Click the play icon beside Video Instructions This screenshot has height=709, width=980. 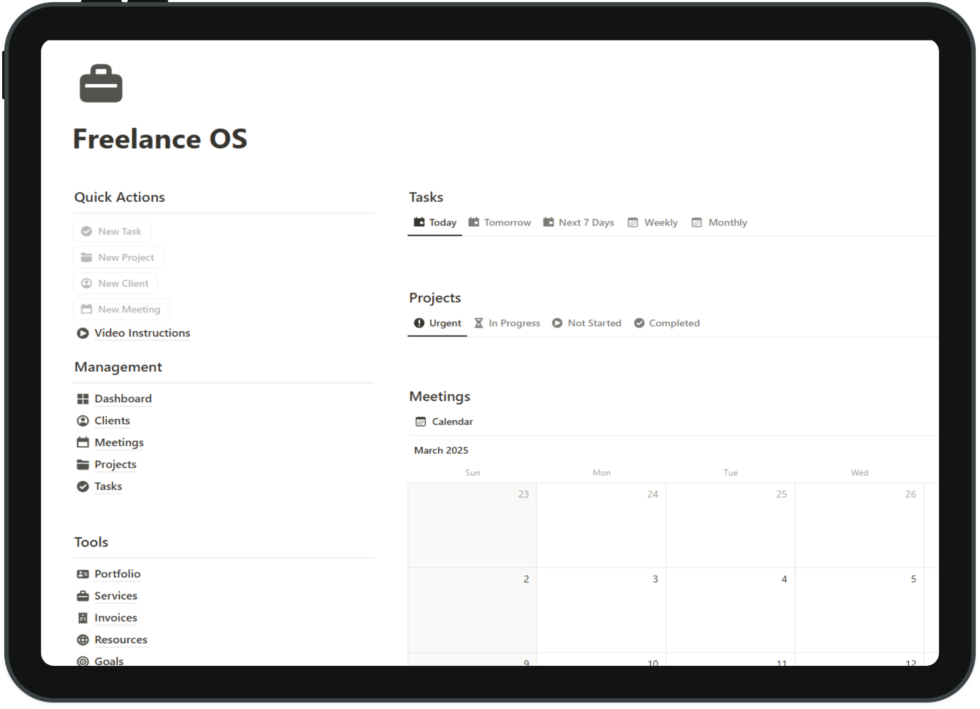pos(83,333)
